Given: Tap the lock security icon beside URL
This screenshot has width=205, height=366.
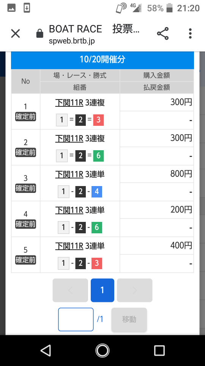Looking at the screenshot, I should click(x=40, y=34).
